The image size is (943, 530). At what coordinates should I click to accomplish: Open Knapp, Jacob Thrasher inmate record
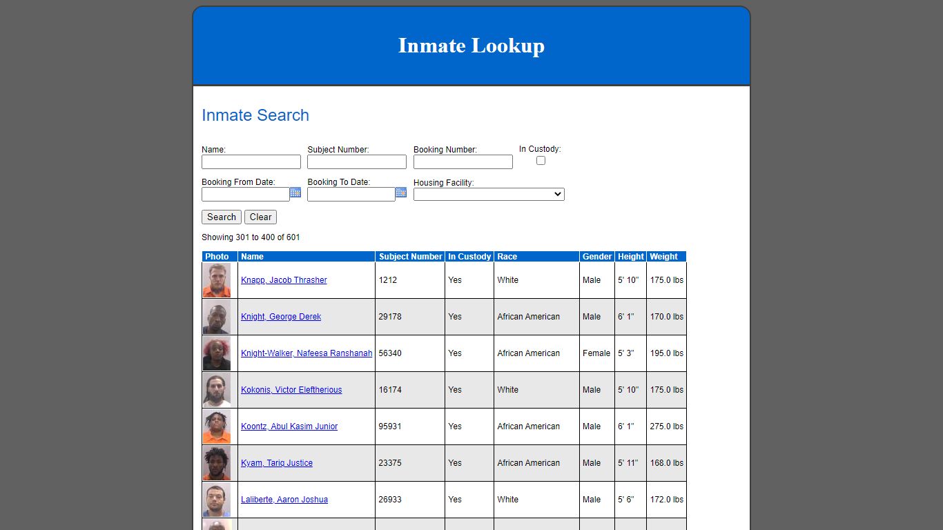[283, 279]
